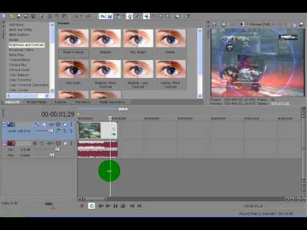The width and height of the screenshot is (307, 230).
Task: Toggle Auto Ripple in toolbar
Action: coord(118,17)
